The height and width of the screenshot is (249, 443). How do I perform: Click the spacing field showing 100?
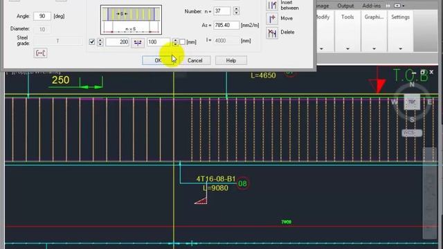(x=159, y=42)
